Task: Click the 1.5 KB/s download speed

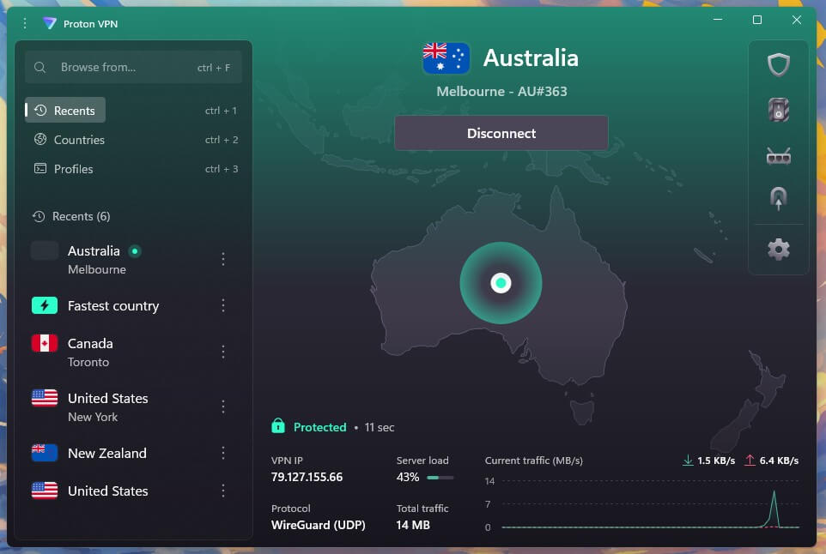Action: pyautogui.click(x=716, y=461)
